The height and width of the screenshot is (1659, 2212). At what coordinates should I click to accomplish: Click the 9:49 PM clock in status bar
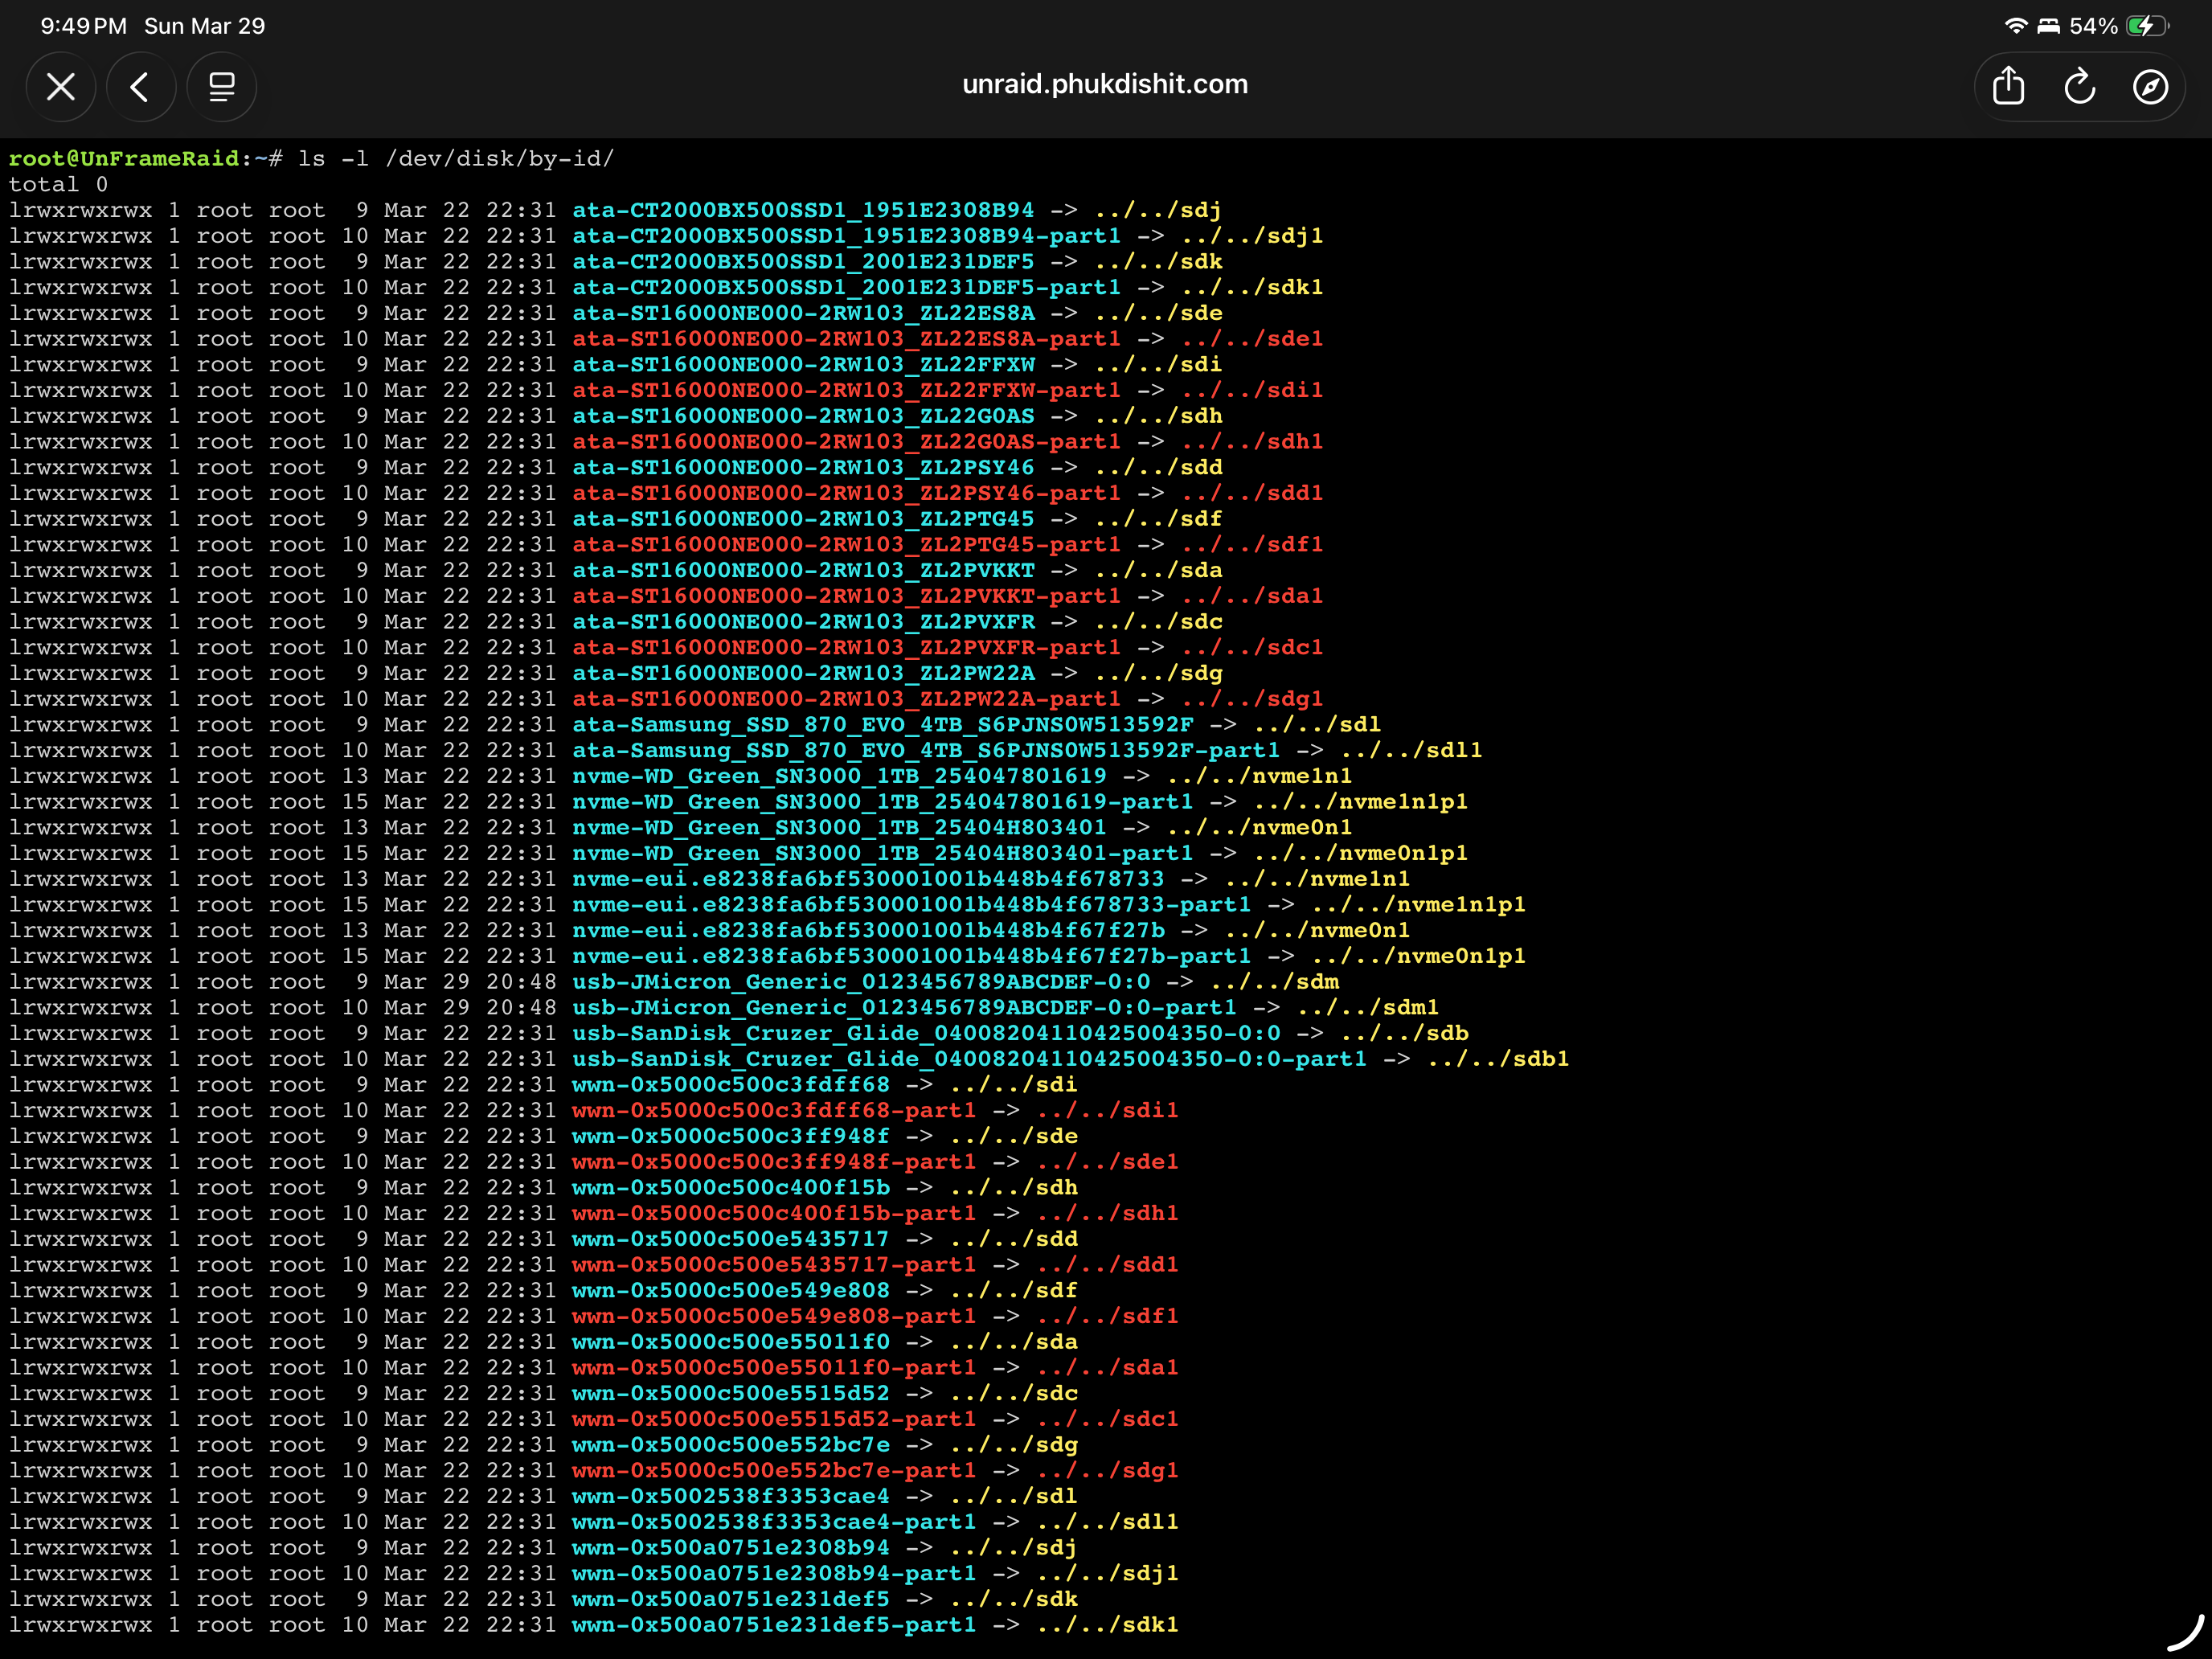[84, 26]
